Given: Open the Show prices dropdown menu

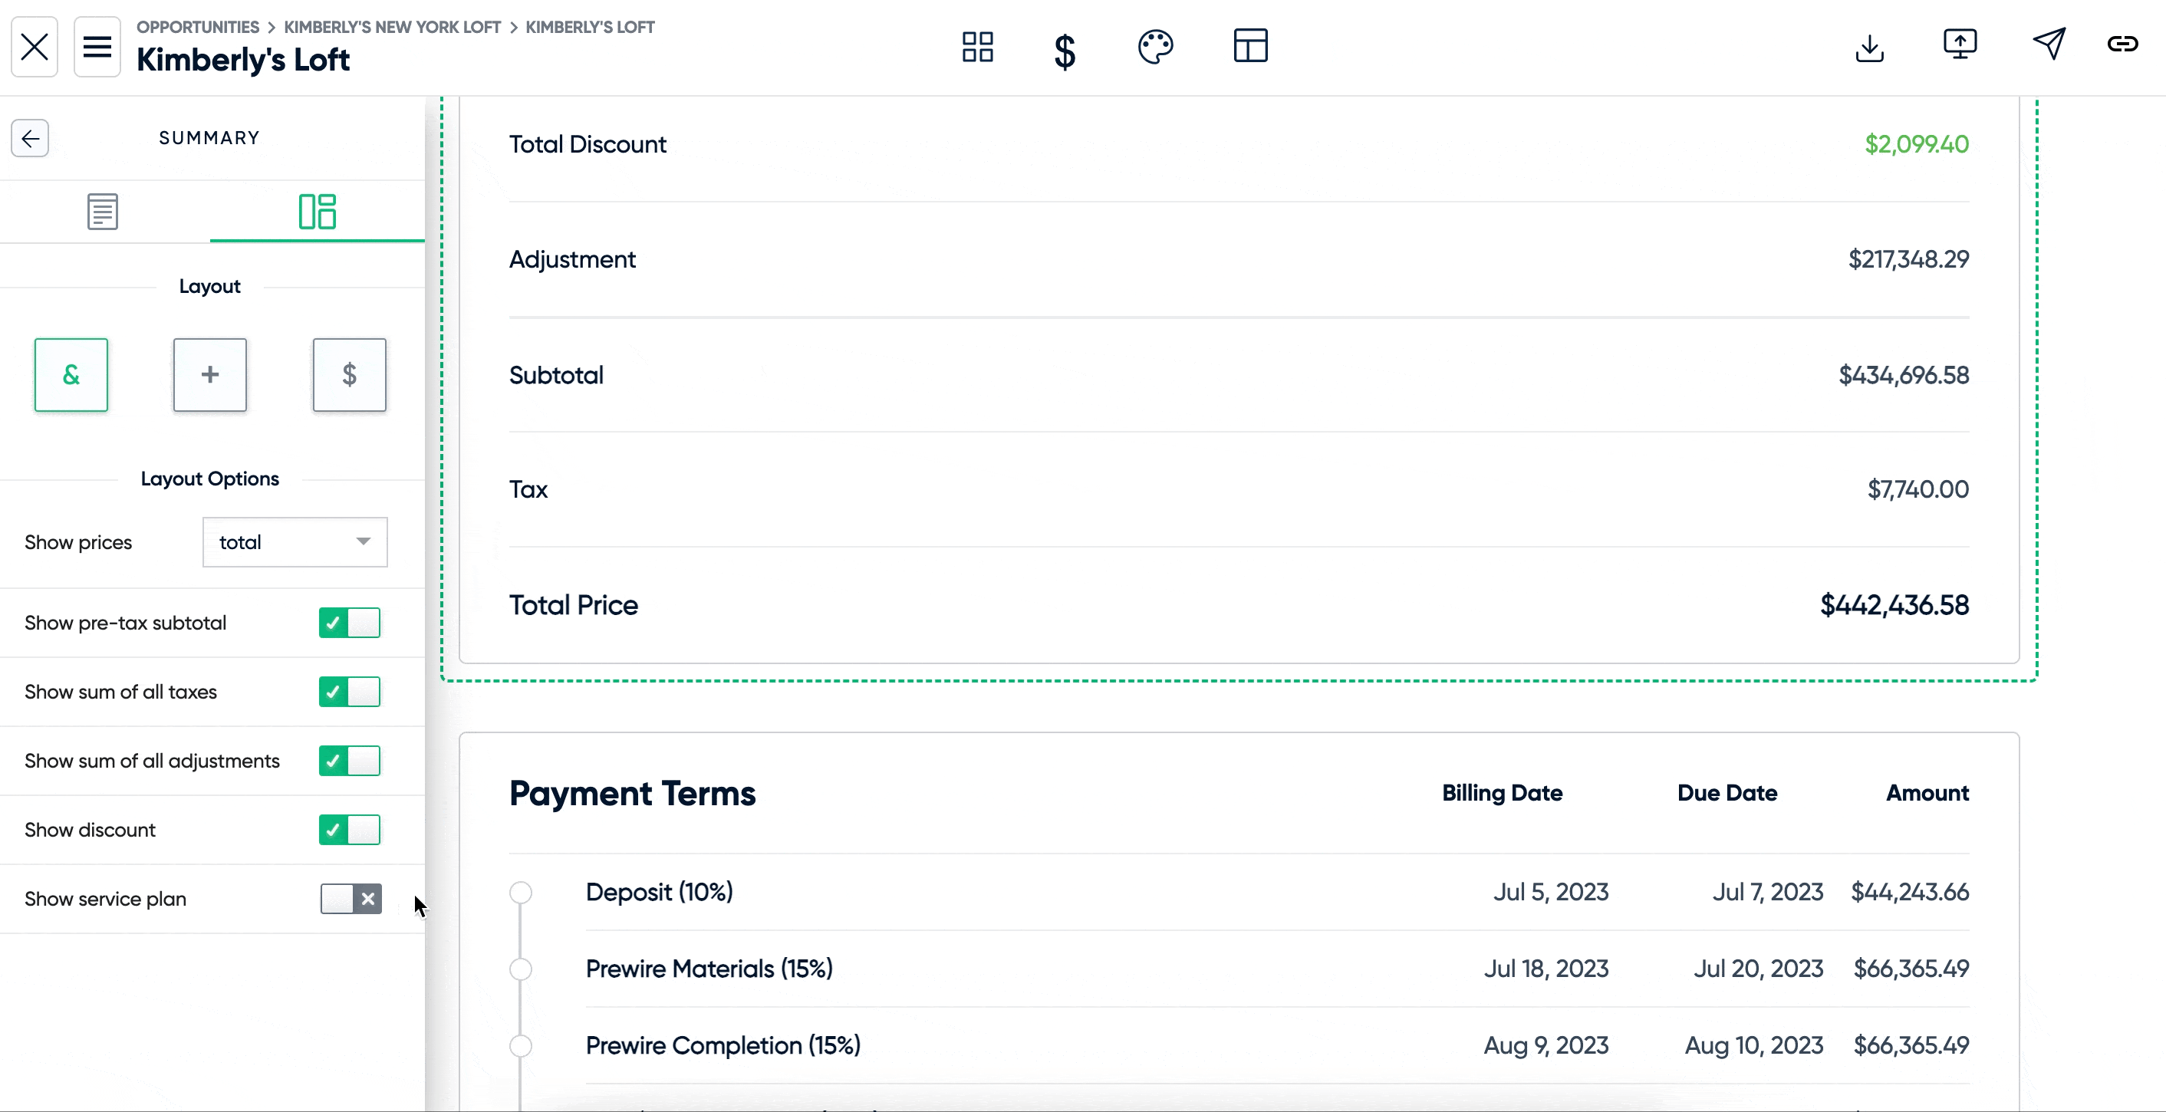Looking at the screenshot, I should (x=294, y=542).
